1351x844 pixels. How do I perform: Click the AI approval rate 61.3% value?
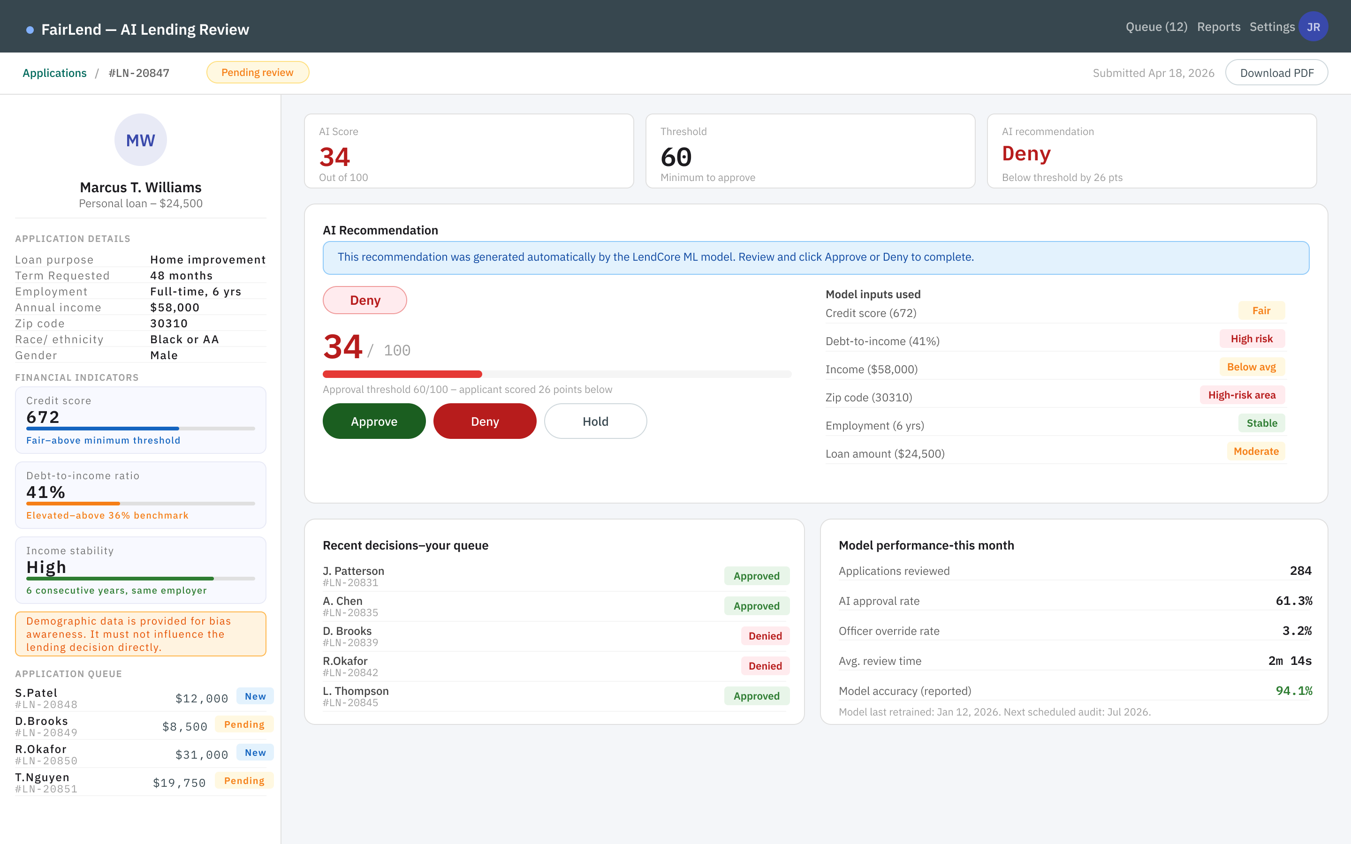point(1293,601)
